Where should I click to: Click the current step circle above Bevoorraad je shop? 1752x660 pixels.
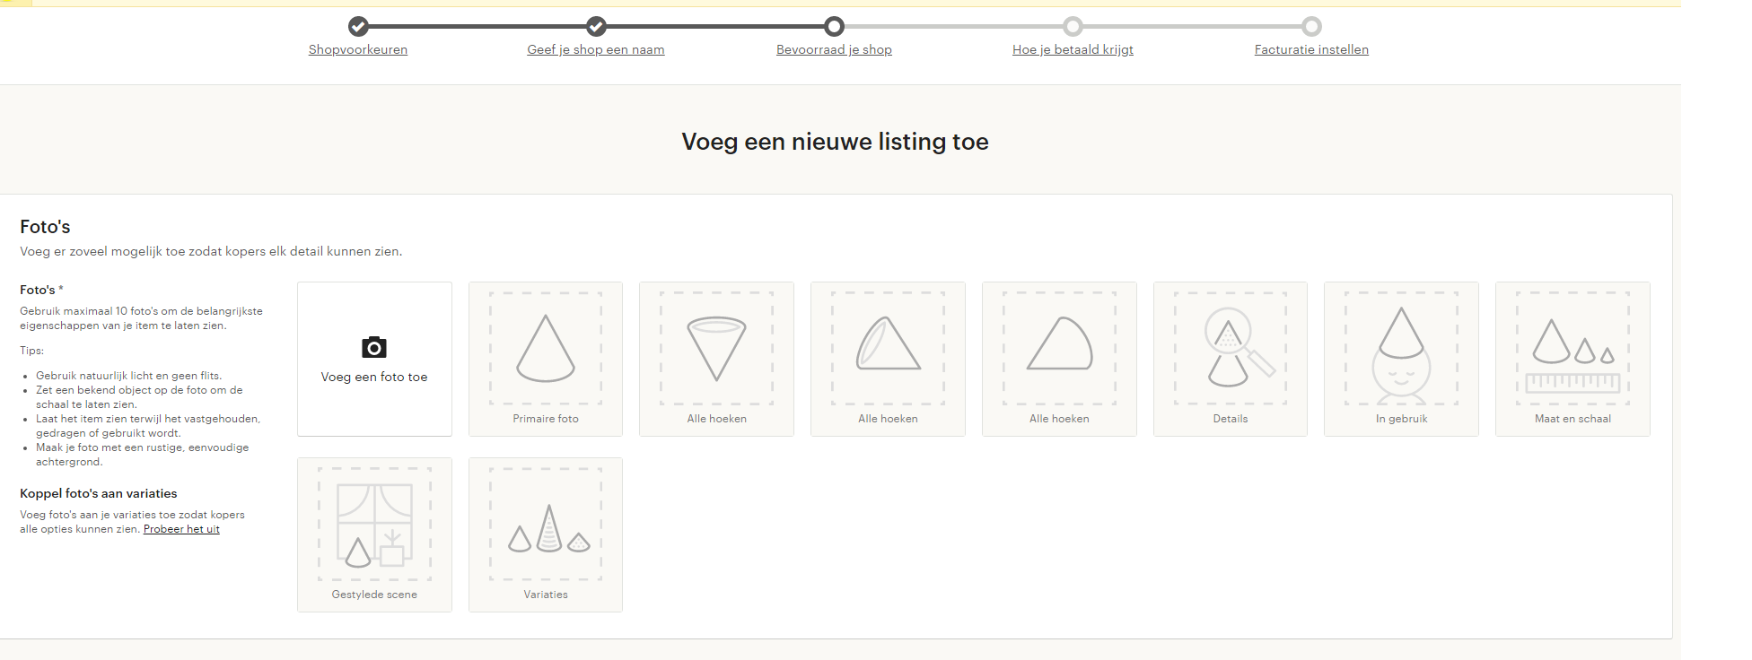834,26
